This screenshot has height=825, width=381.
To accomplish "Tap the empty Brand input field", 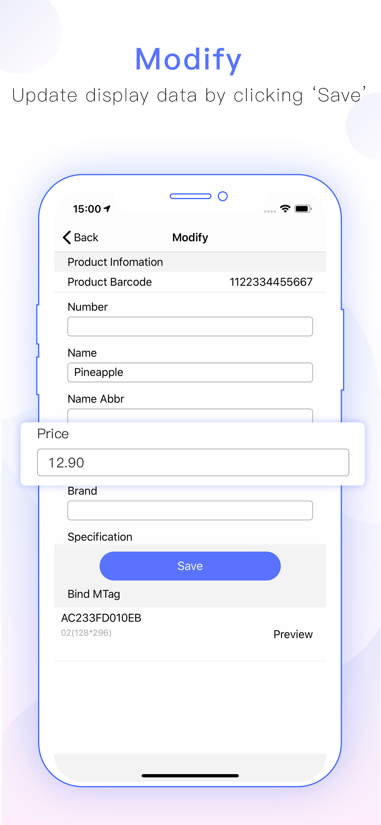I will (190, 510).
